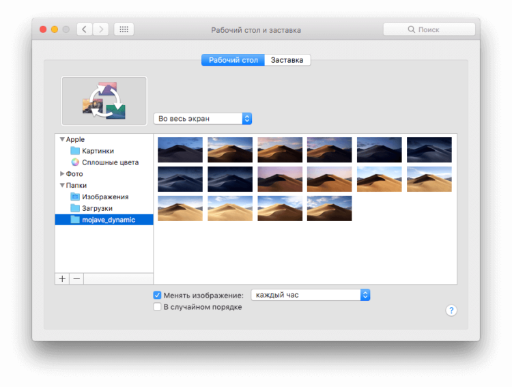Select third thumbnail in the top row
The image size is (512, 387).
[280, 150]
